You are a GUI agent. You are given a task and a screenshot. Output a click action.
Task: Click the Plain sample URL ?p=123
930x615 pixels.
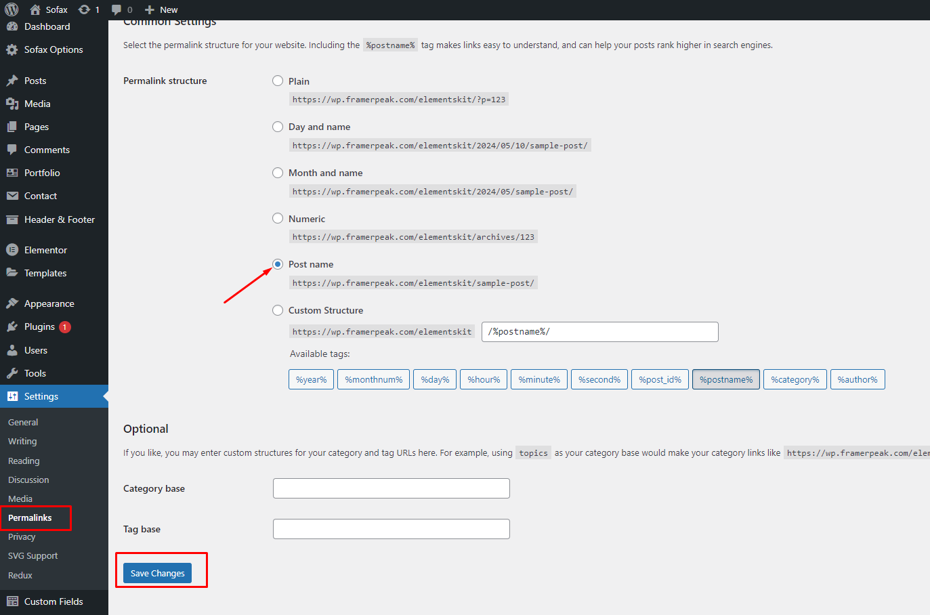click(x=399, y=100)
